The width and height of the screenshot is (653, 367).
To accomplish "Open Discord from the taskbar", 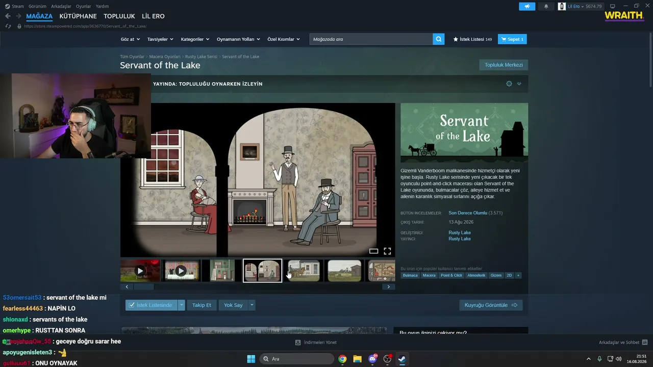I will click(x=372, y=359).
